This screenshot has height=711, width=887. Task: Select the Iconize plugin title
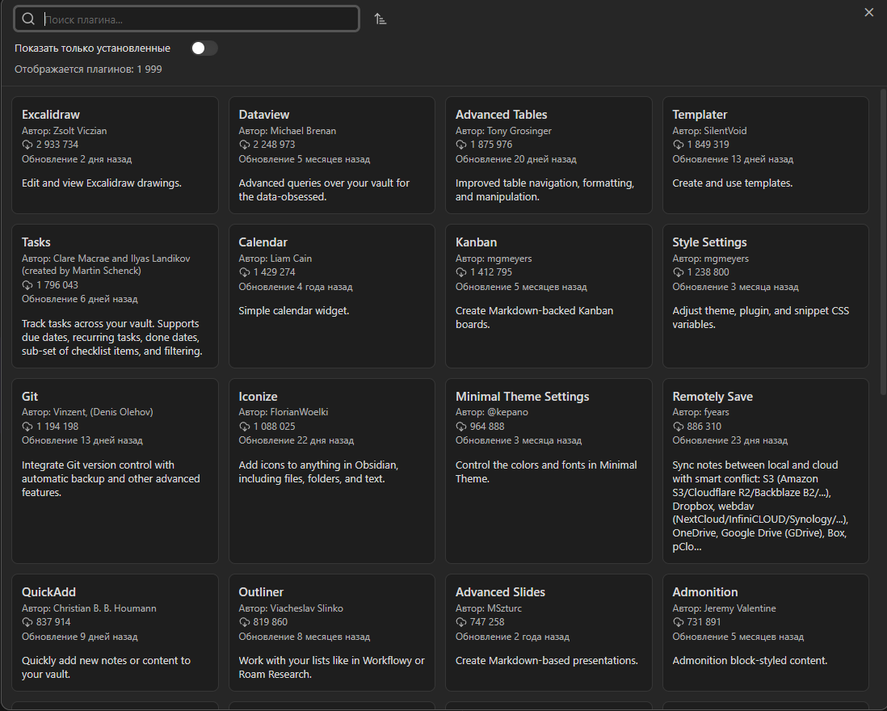[258, 397]
